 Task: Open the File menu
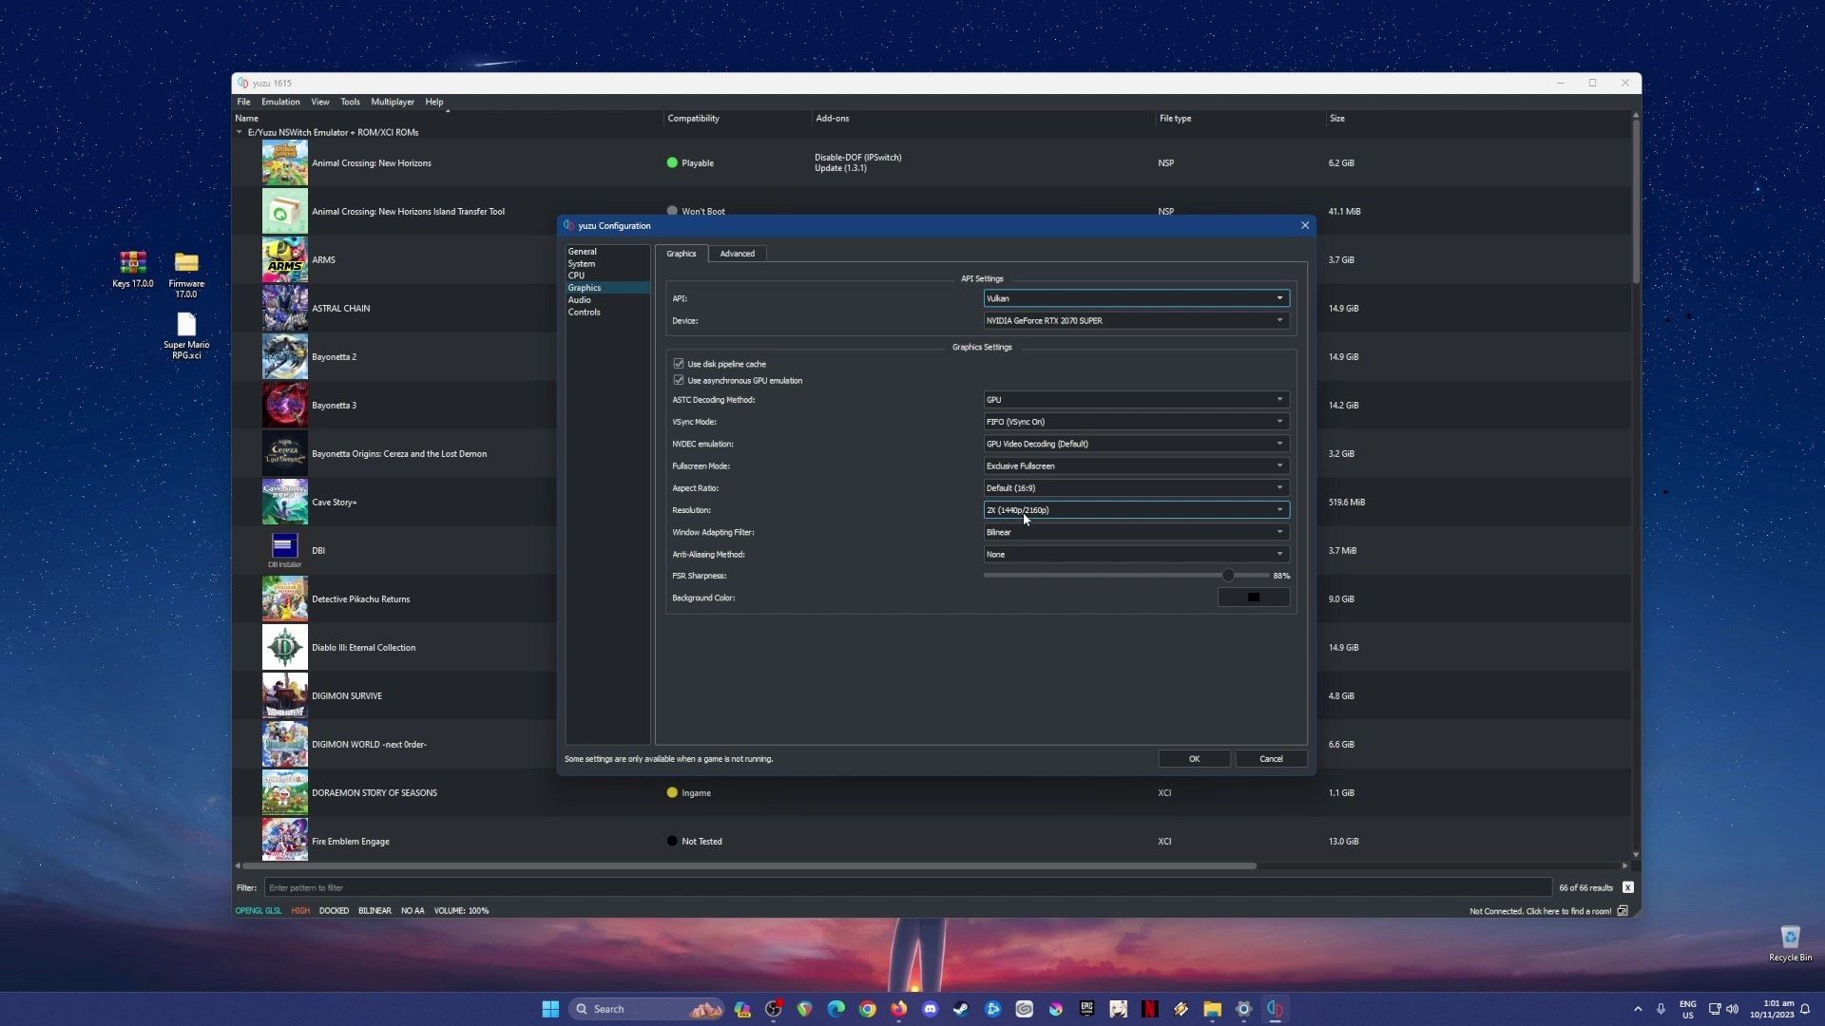(243, 102)
